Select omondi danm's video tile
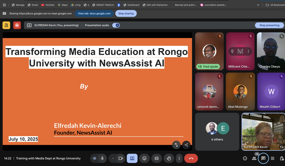Image resolution: width=285 pixels, height=166 pixels. (209, 91)
